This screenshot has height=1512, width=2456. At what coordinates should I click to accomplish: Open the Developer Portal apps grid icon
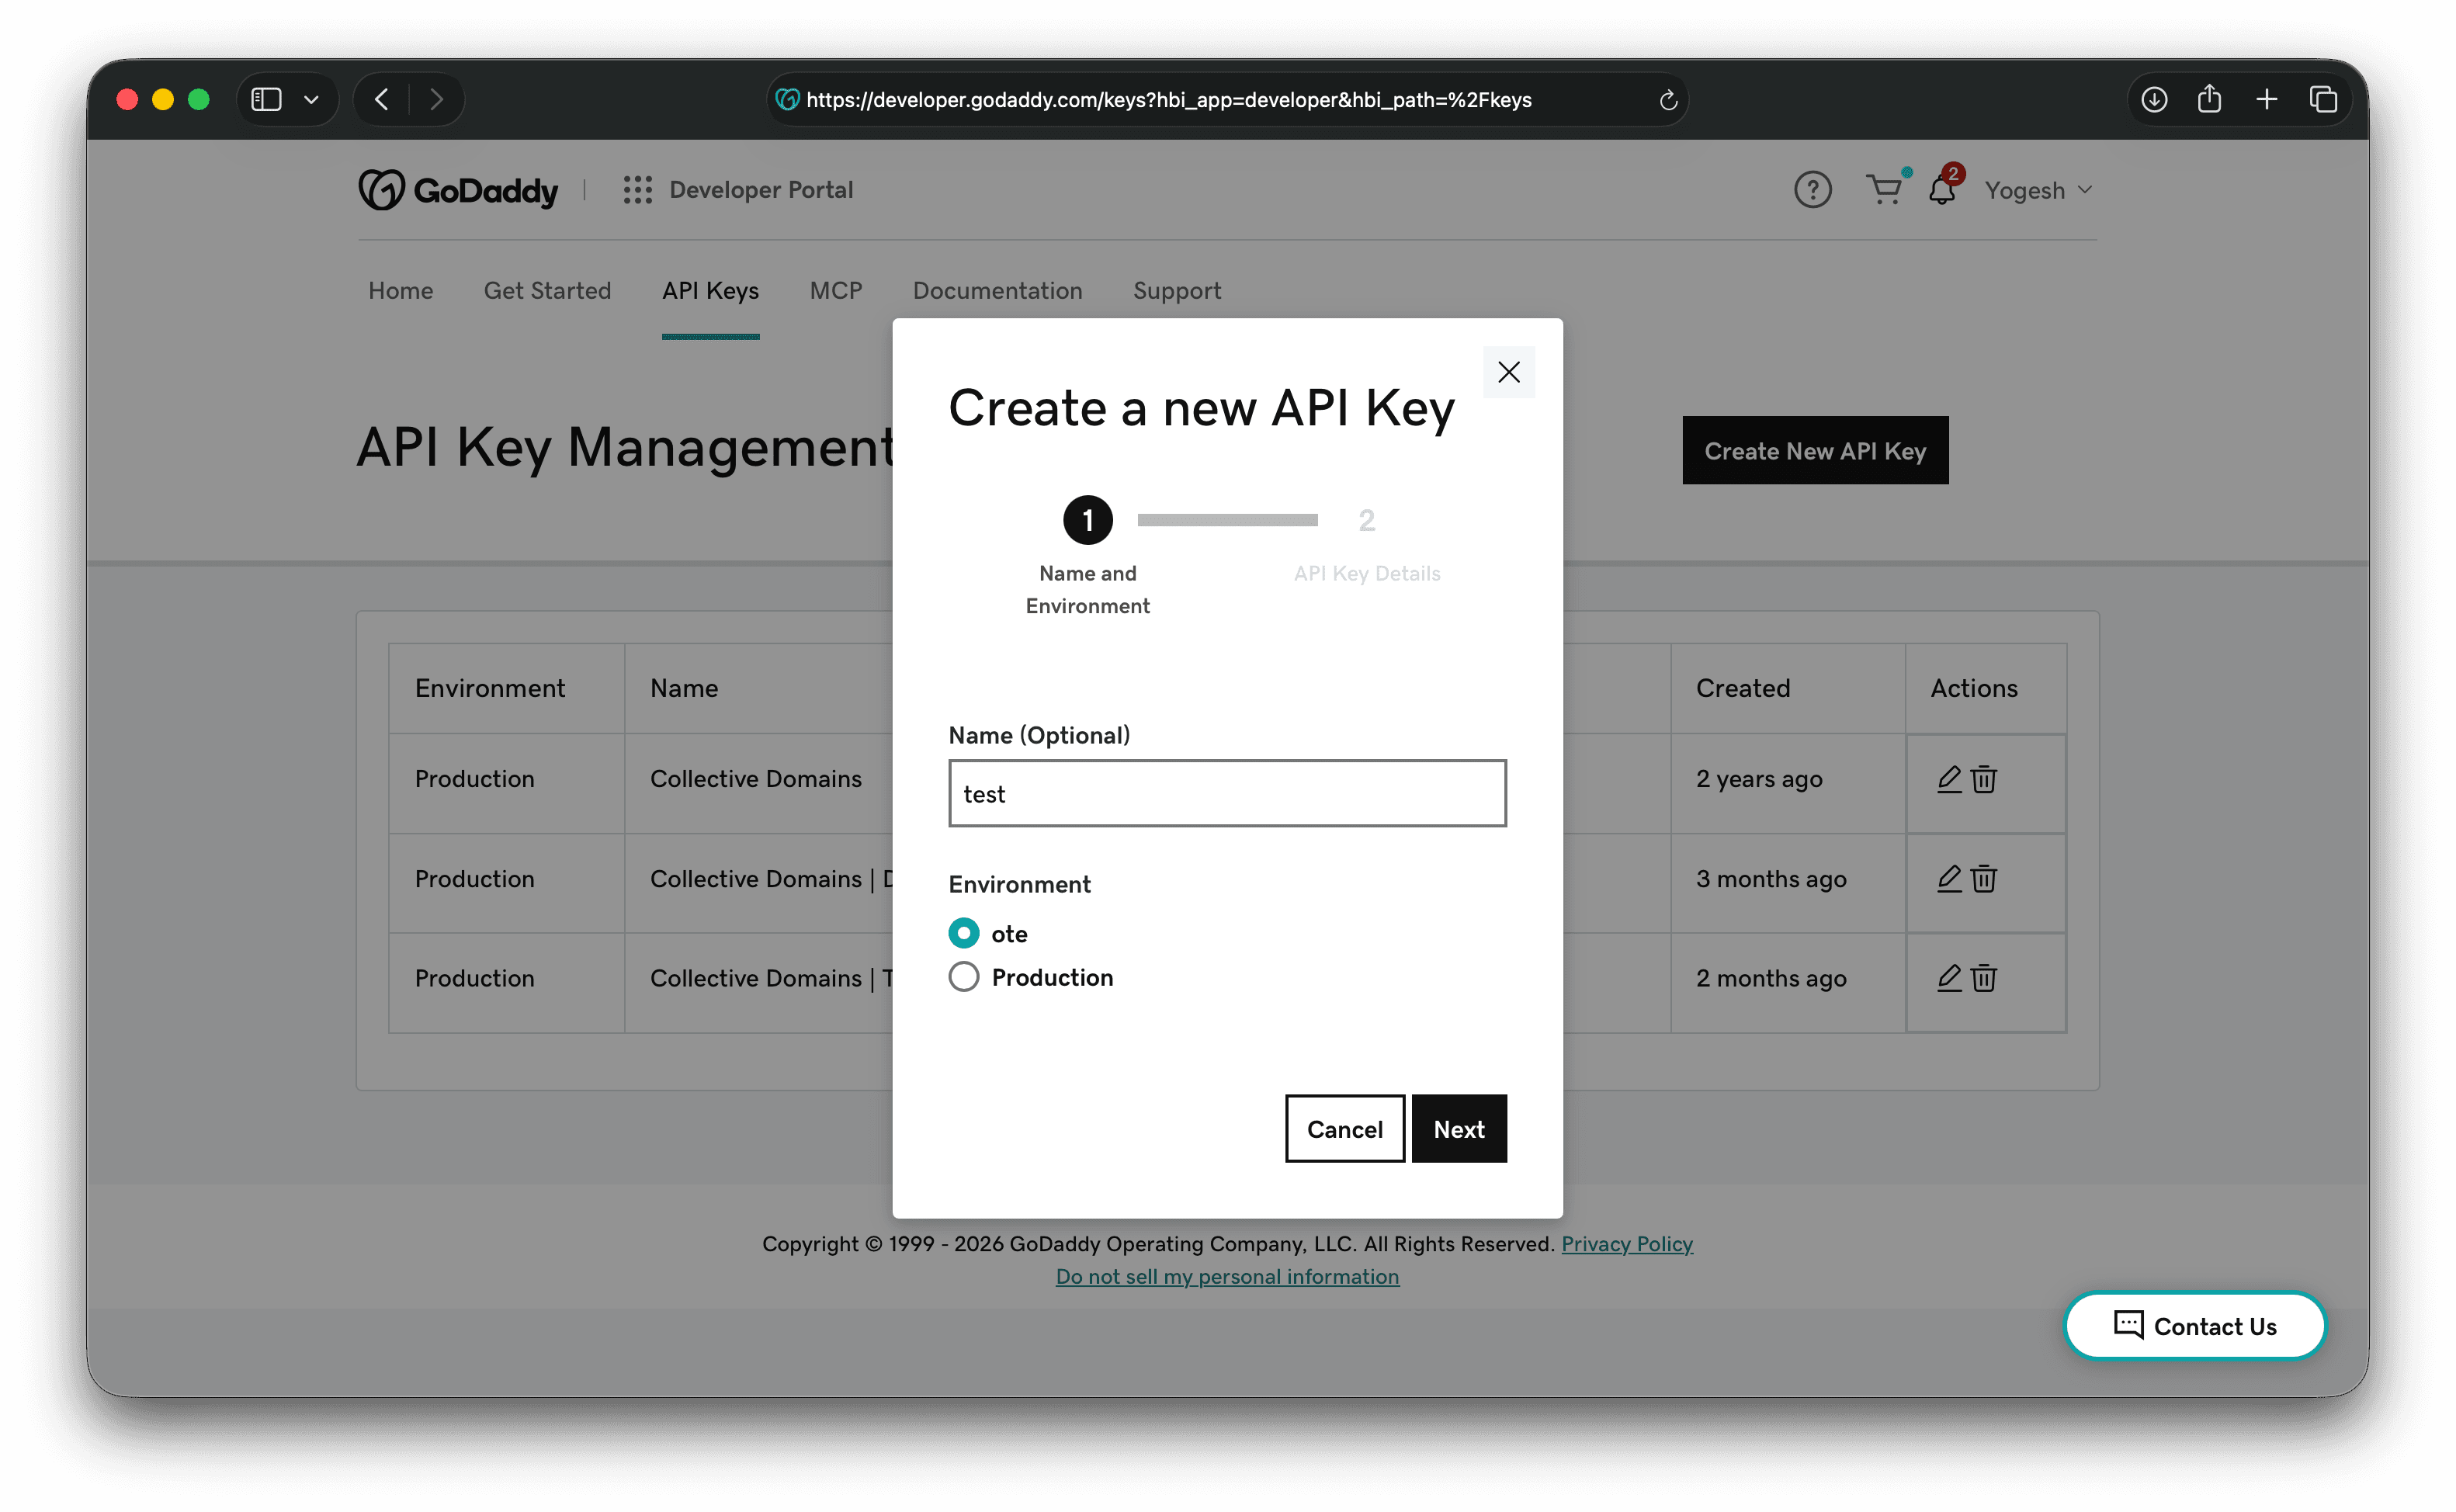[x=637, y=189]
